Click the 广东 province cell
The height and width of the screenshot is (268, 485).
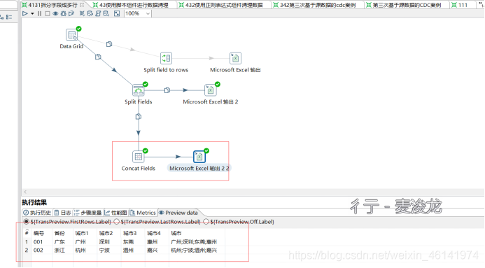click(x=59, y=241)
